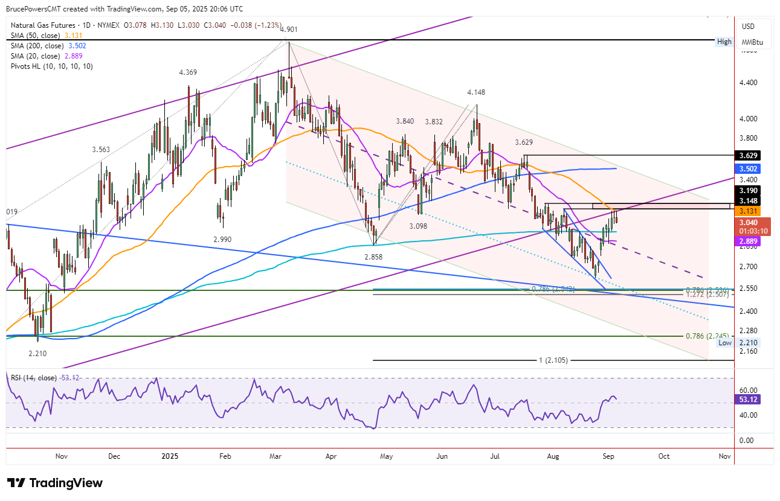Click the 3.098 pivot low label

click(x=418, y=226)
